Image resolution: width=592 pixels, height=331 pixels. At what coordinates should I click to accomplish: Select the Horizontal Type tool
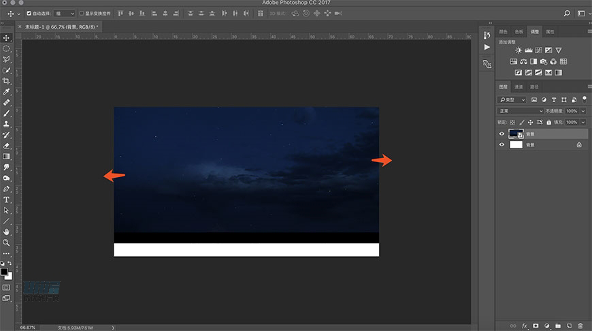tap(6, 200)
